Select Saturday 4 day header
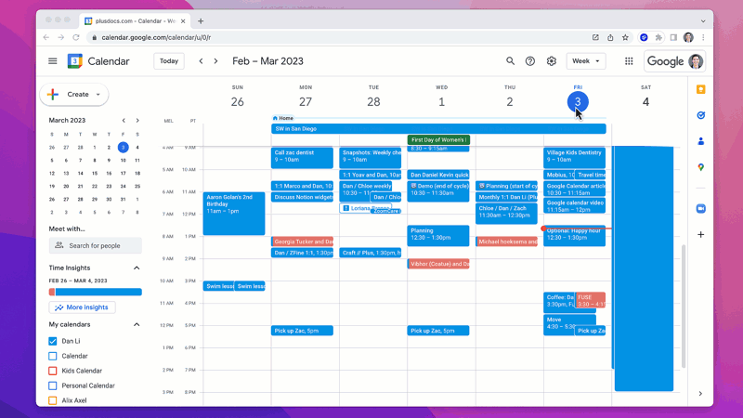Viewport: 743px width, 418px height. pos(645,101)
